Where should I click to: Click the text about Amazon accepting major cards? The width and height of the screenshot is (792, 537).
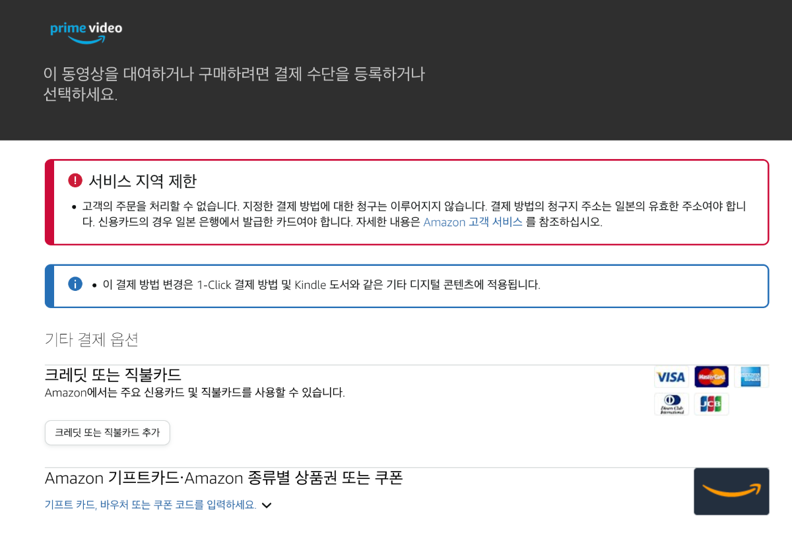[195, 393]
